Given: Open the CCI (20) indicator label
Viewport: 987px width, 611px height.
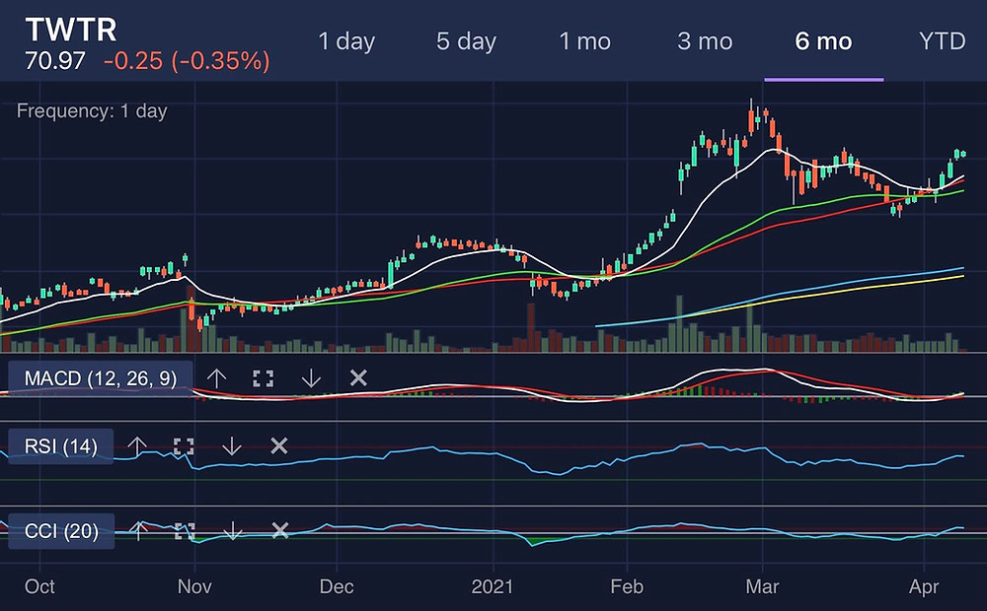Looking at the screenshot, I should (61, 531).
